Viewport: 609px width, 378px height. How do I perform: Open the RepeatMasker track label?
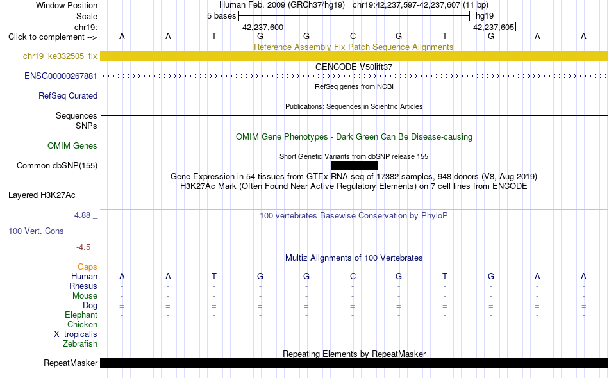pos(71,363)
